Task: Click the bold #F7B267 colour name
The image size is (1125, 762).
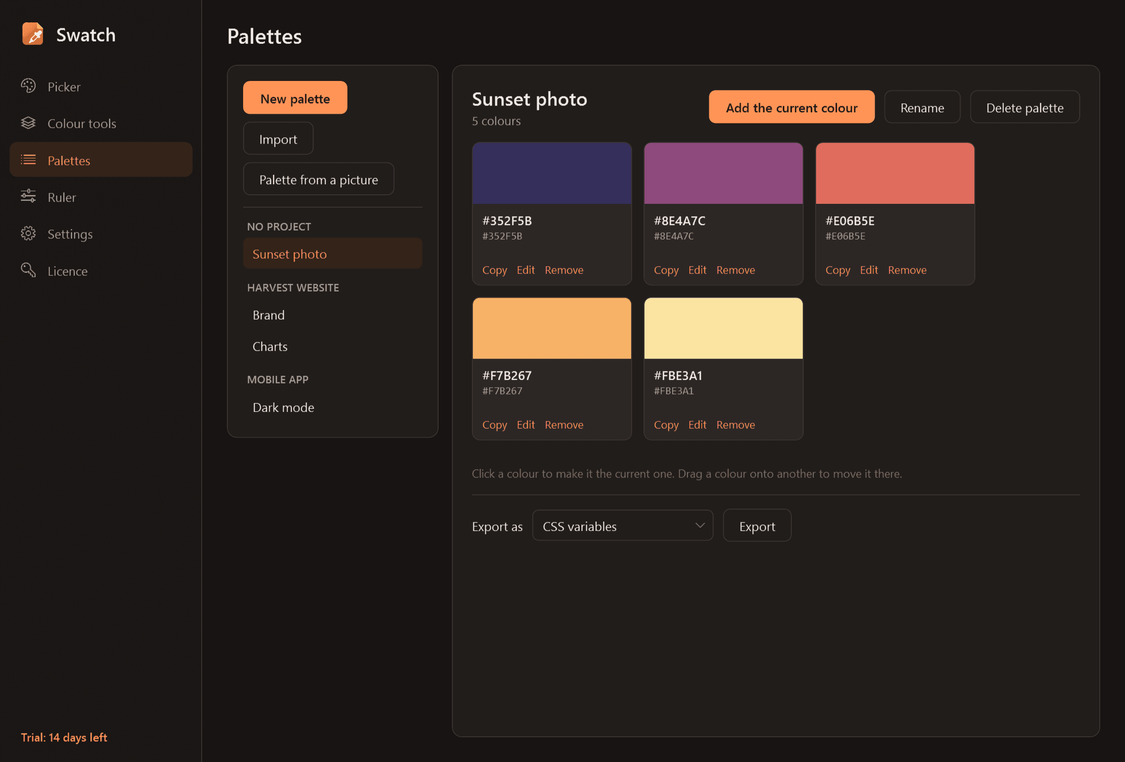Action: pyautogui.click(x=507, y=375)
